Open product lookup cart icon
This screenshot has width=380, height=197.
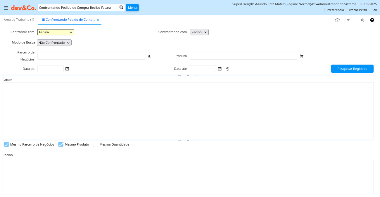pyautogui.click(x=302, y=56)
